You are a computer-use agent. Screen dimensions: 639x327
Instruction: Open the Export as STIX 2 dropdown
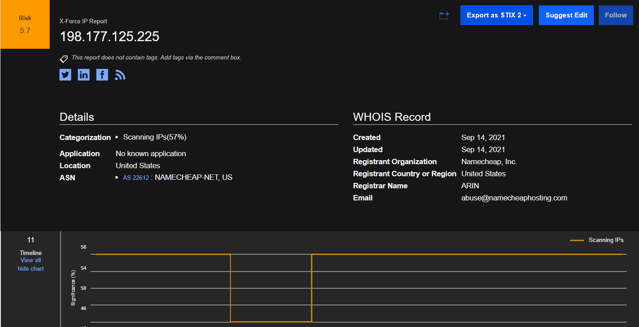pos(497,15)
